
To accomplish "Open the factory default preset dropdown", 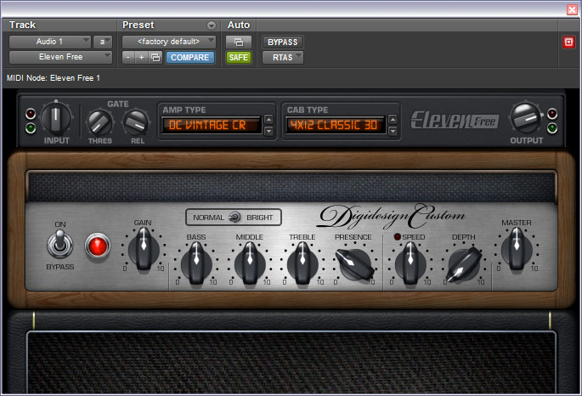I will (x=169, y=42).
